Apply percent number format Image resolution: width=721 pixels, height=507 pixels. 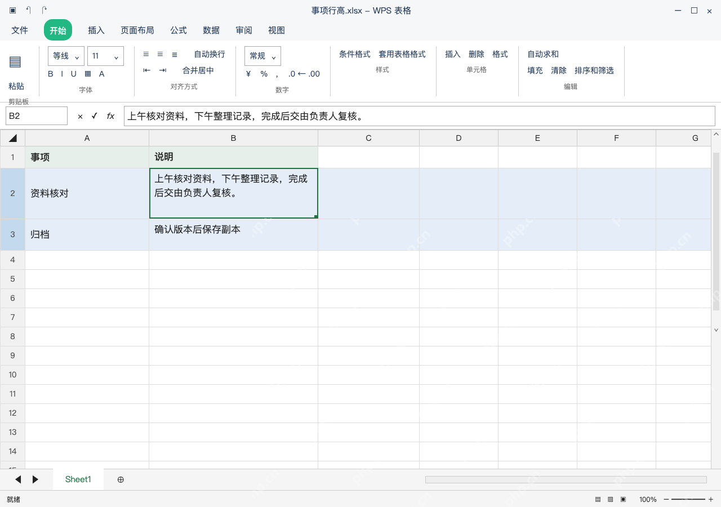264,74
